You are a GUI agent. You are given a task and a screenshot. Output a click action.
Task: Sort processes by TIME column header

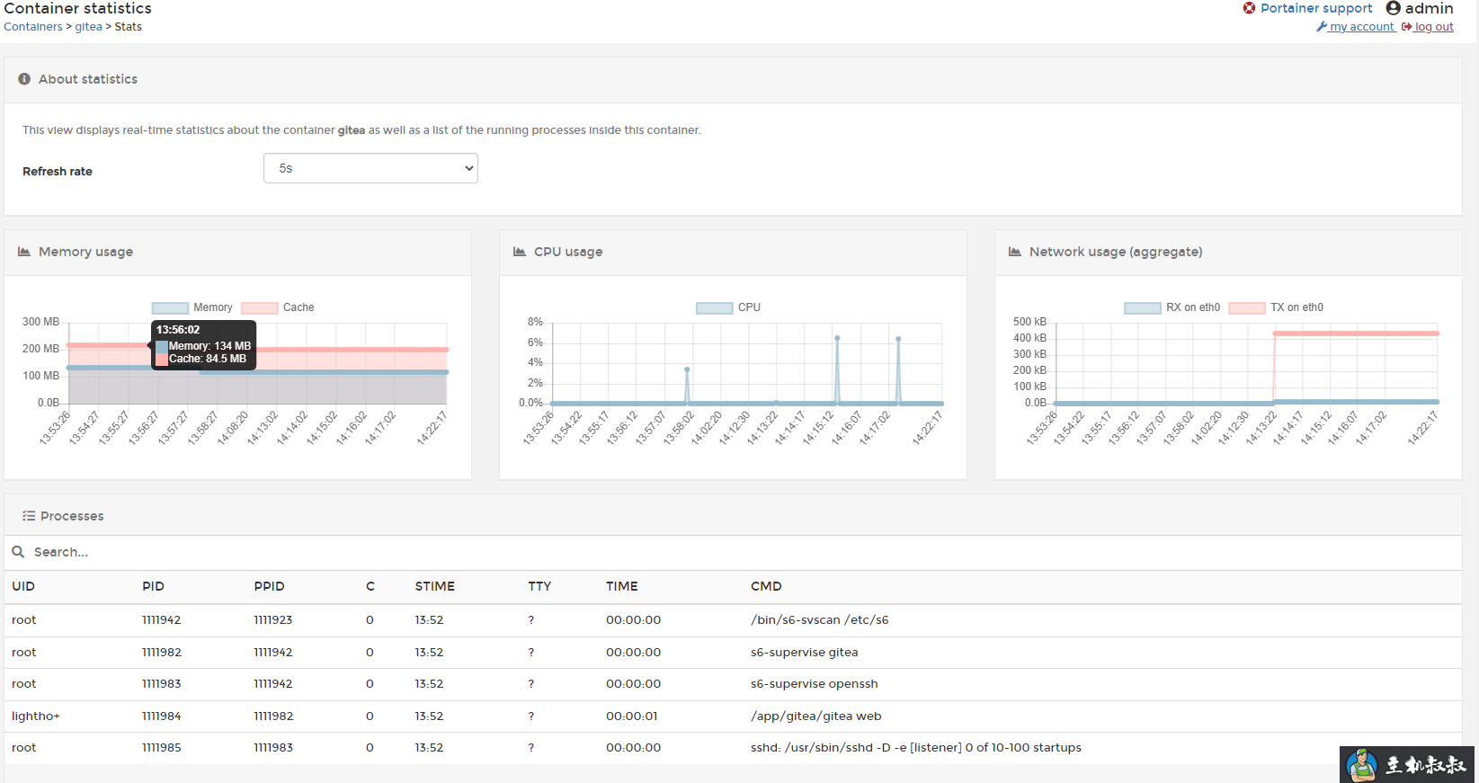tap(621, 586)
